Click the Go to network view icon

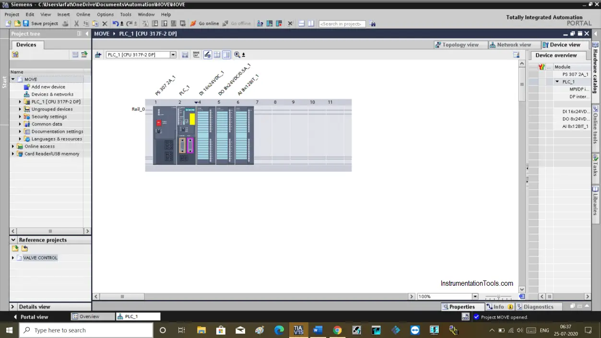click(98, 55)
